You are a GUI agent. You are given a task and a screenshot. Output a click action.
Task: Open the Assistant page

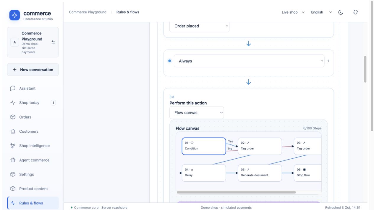tap(33, 88)
